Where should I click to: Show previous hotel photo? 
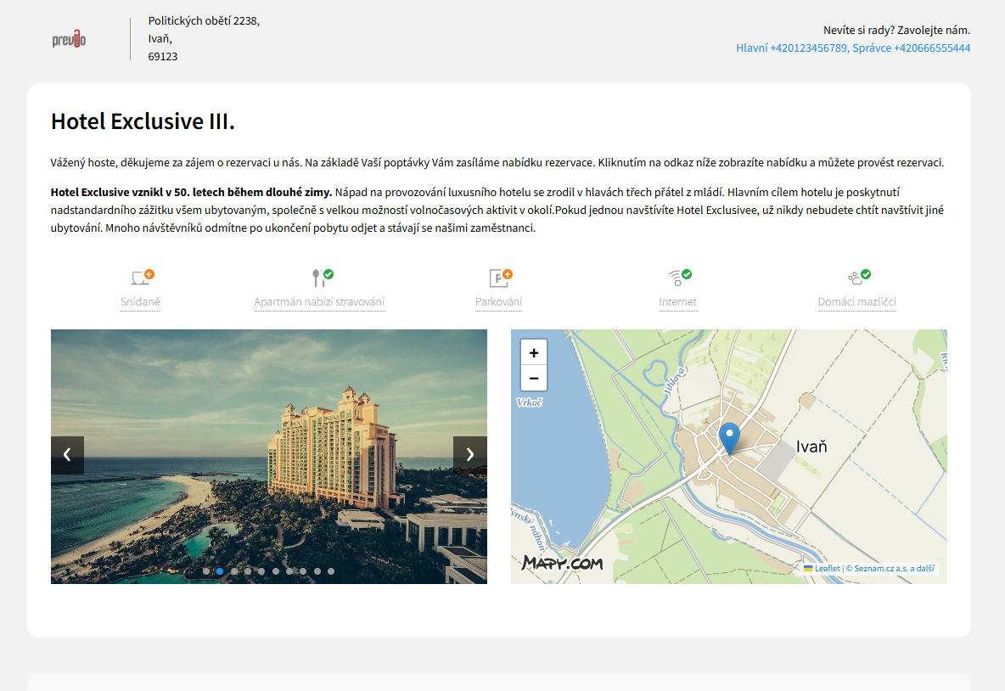[x=67, y=455]
